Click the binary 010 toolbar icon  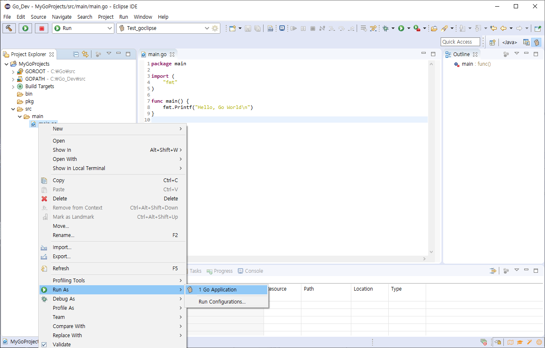point(270,28)
